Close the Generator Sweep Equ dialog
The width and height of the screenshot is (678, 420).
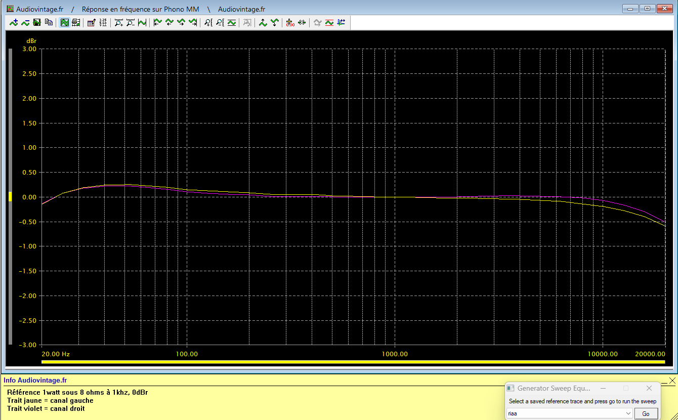pos(649,388)
